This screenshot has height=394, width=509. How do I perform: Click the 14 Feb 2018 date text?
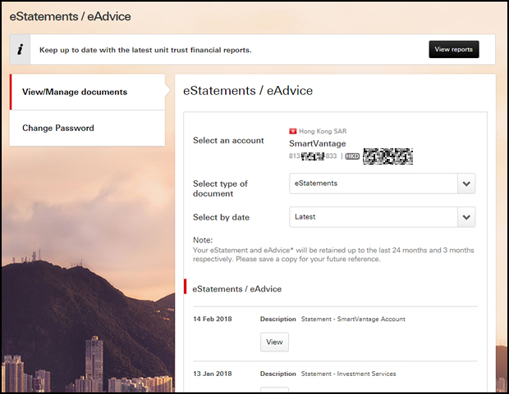[213, 319]
